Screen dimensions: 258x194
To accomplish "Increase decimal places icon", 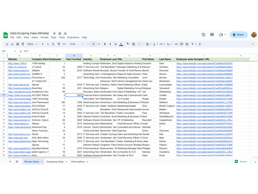I will tap(59, 44).
